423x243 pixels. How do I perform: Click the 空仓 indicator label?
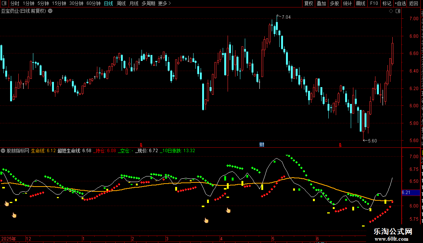point(126,151)
